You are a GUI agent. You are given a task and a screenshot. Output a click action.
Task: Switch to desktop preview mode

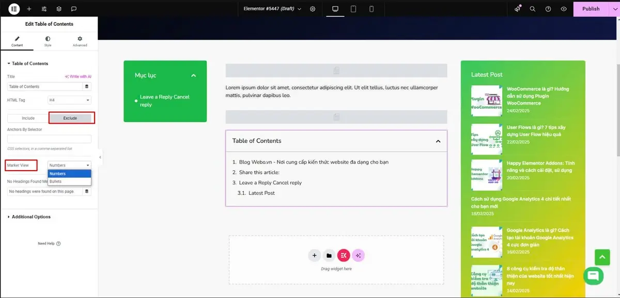point(335,9)
